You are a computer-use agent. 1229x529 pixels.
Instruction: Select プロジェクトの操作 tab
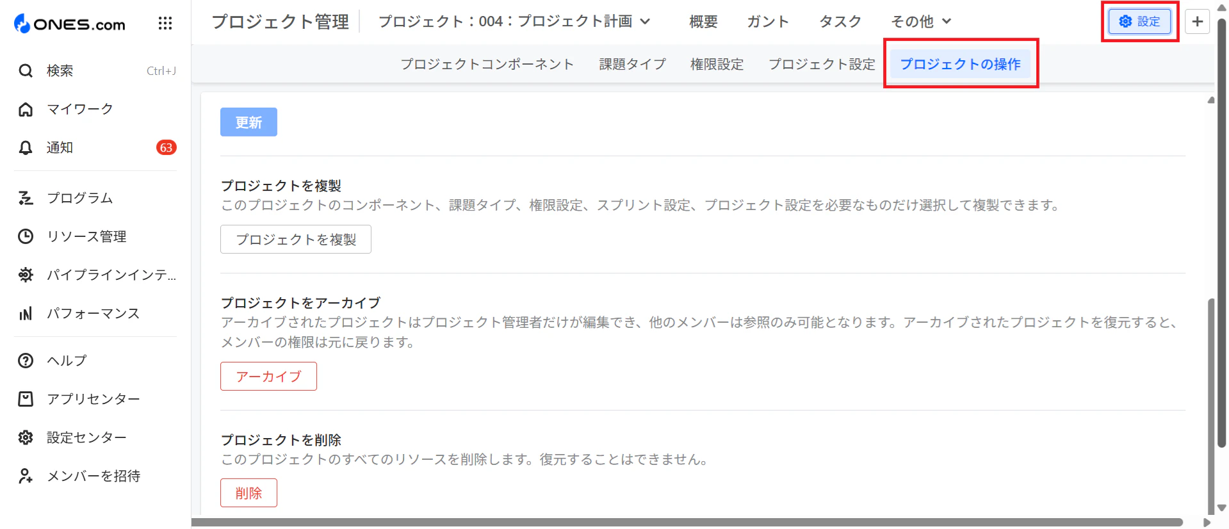click(961, 64)
